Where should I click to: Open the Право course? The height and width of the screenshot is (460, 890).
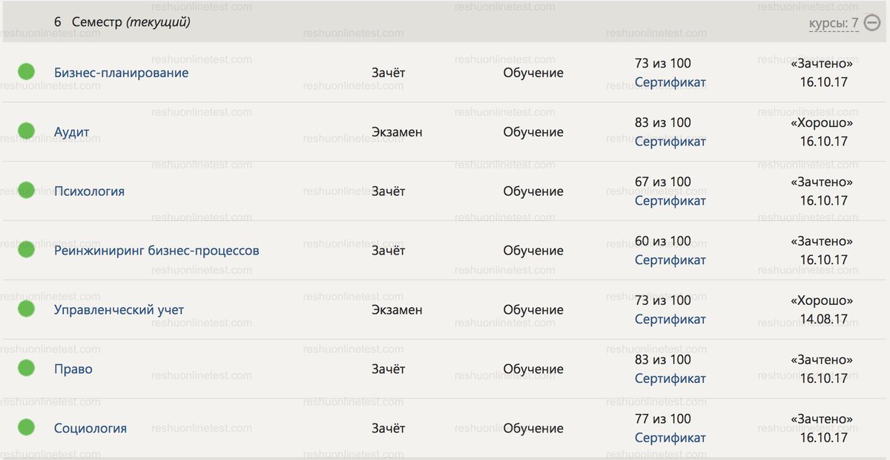click(x=73, y=369)
